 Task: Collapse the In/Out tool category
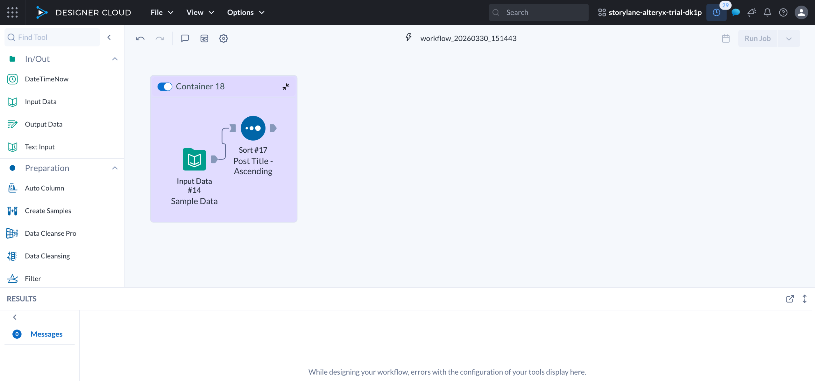point(115,59)
